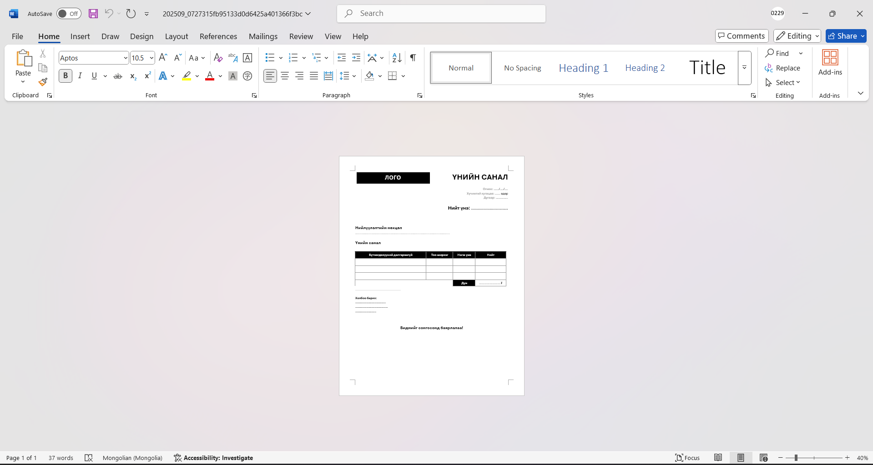Viewport: 873px width, 465px height.
Task: Toggle AutoSave switch
Action: click(x=69, y=14)
